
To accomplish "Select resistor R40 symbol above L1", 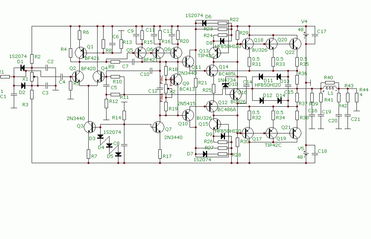I will coord(330,83).
